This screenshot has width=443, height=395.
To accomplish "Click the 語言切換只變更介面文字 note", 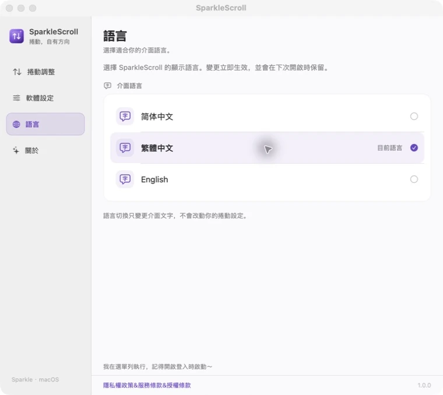I will coord(175,216).
